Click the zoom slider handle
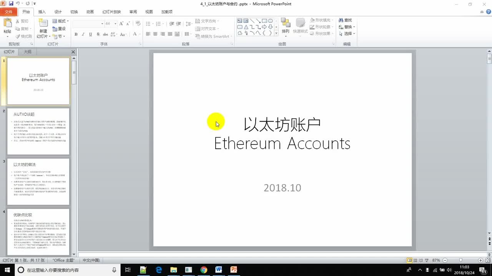The image size is (492, 276). coord(461,260)
